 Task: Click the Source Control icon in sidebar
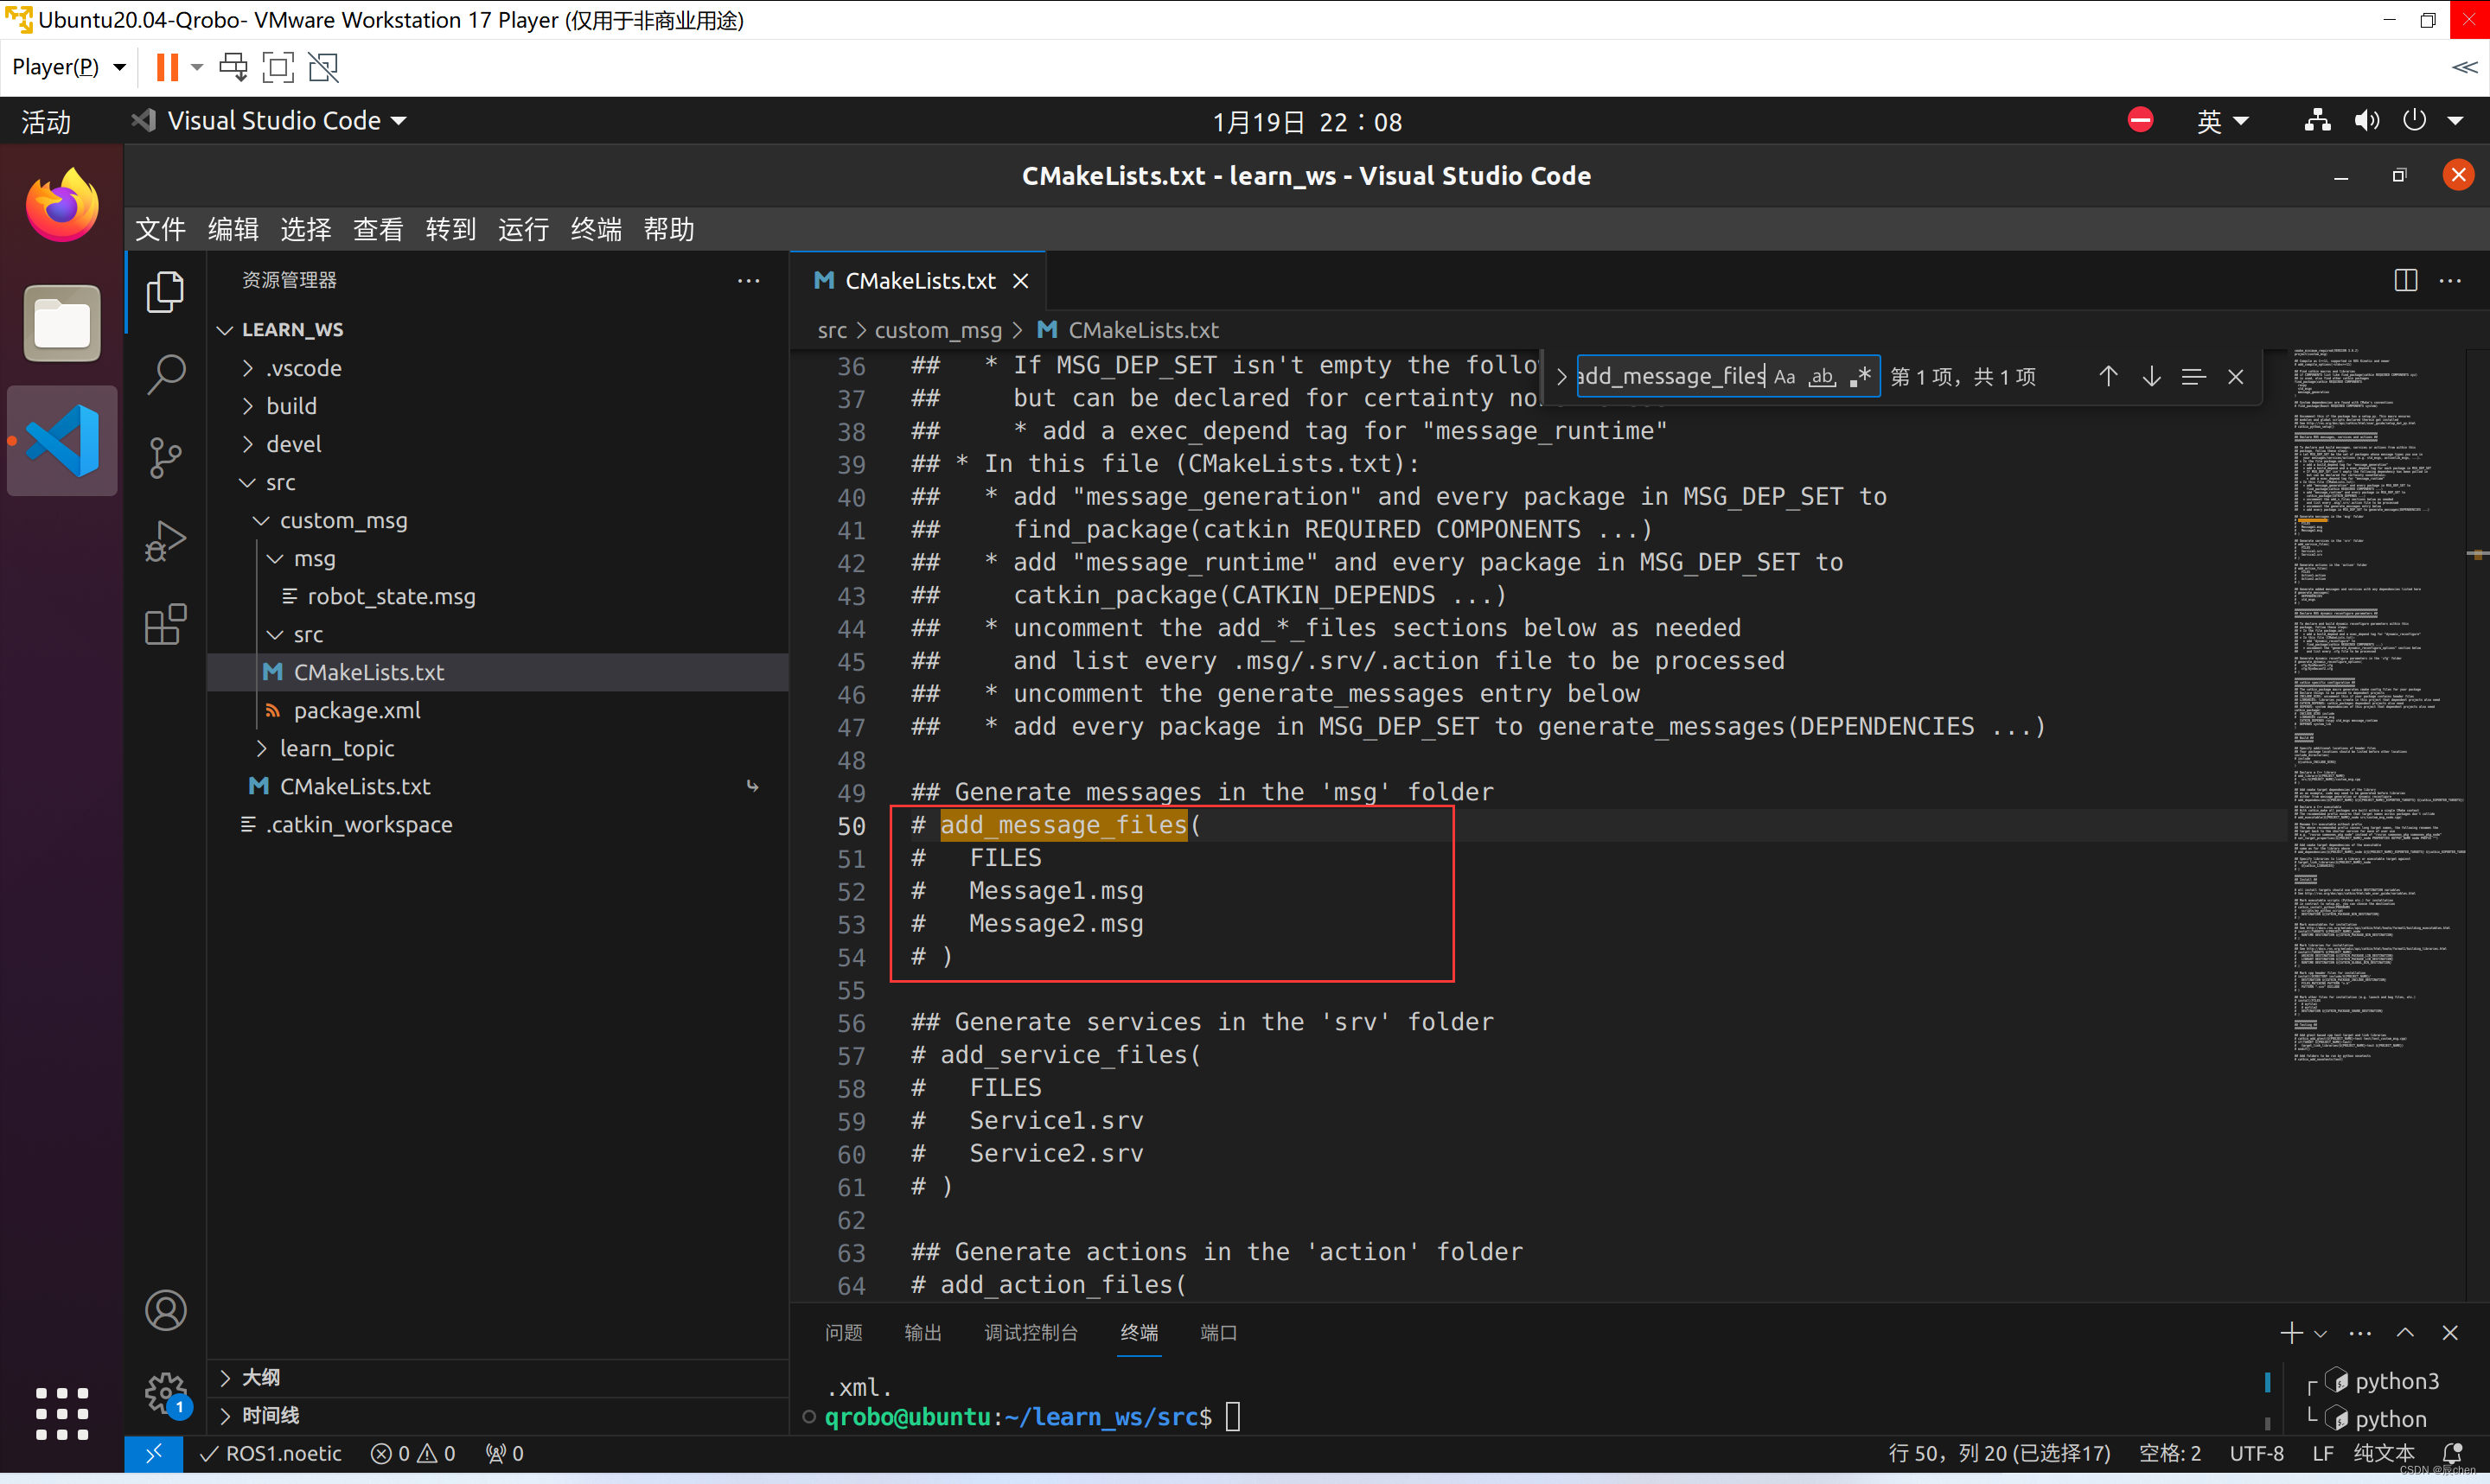click(164, 455)
